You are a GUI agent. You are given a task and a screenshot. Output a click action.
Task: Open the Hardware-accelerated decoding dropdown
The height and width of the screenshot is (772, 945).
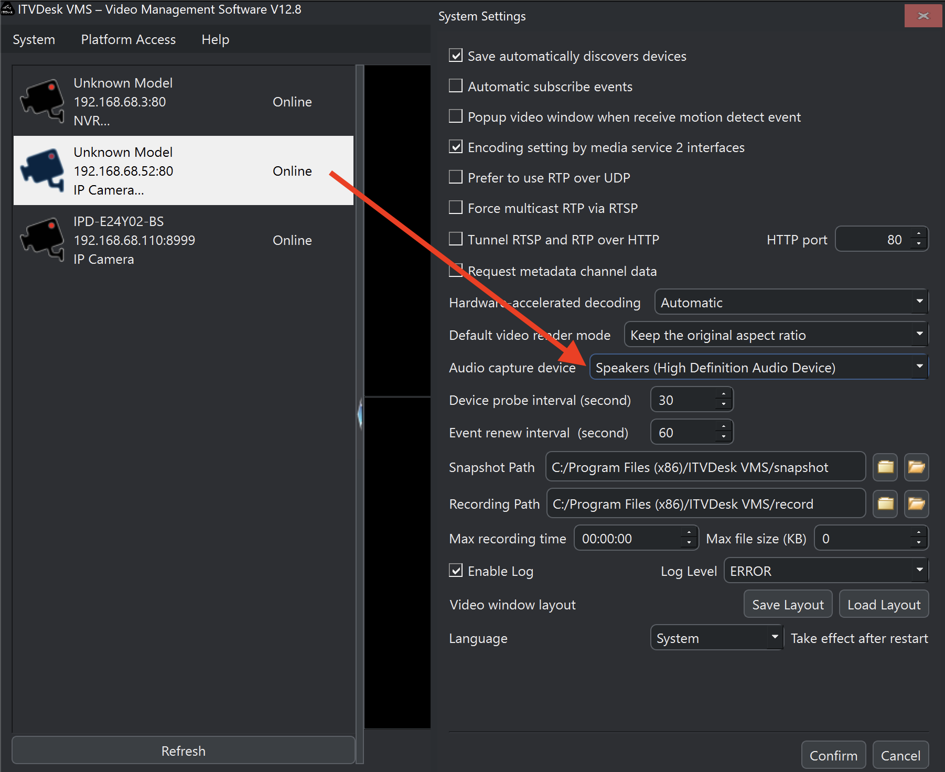[791, 302]
